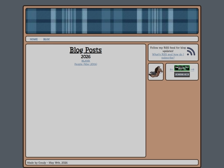Click "Follow my RSS feed for blog updates!" text
The image size is (224, 168).
pyautogui.click(x=168, y=49)
